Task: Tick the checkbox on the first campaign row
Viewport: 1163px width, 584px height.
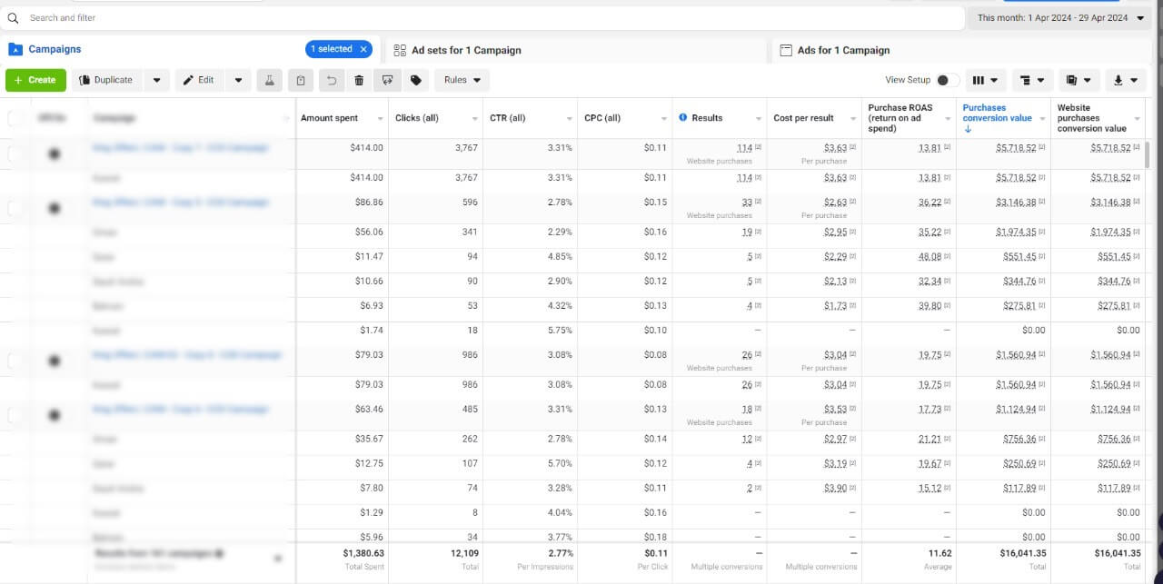Action: tap(15, 153)
